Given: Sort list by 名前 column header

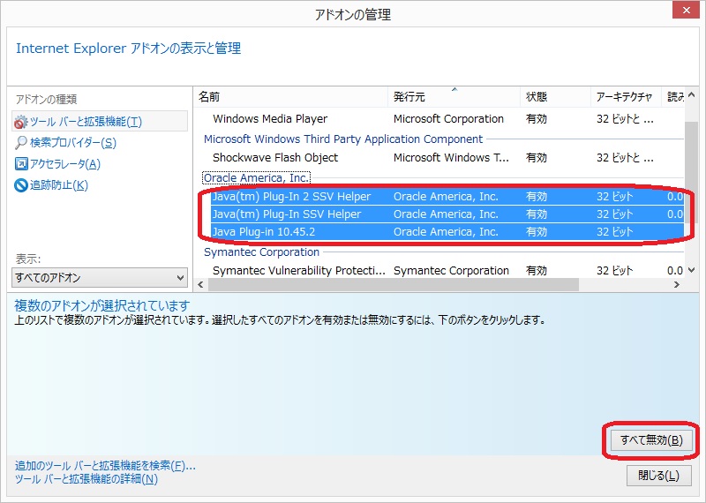Looking at the screenshot, I should point(291,97).
